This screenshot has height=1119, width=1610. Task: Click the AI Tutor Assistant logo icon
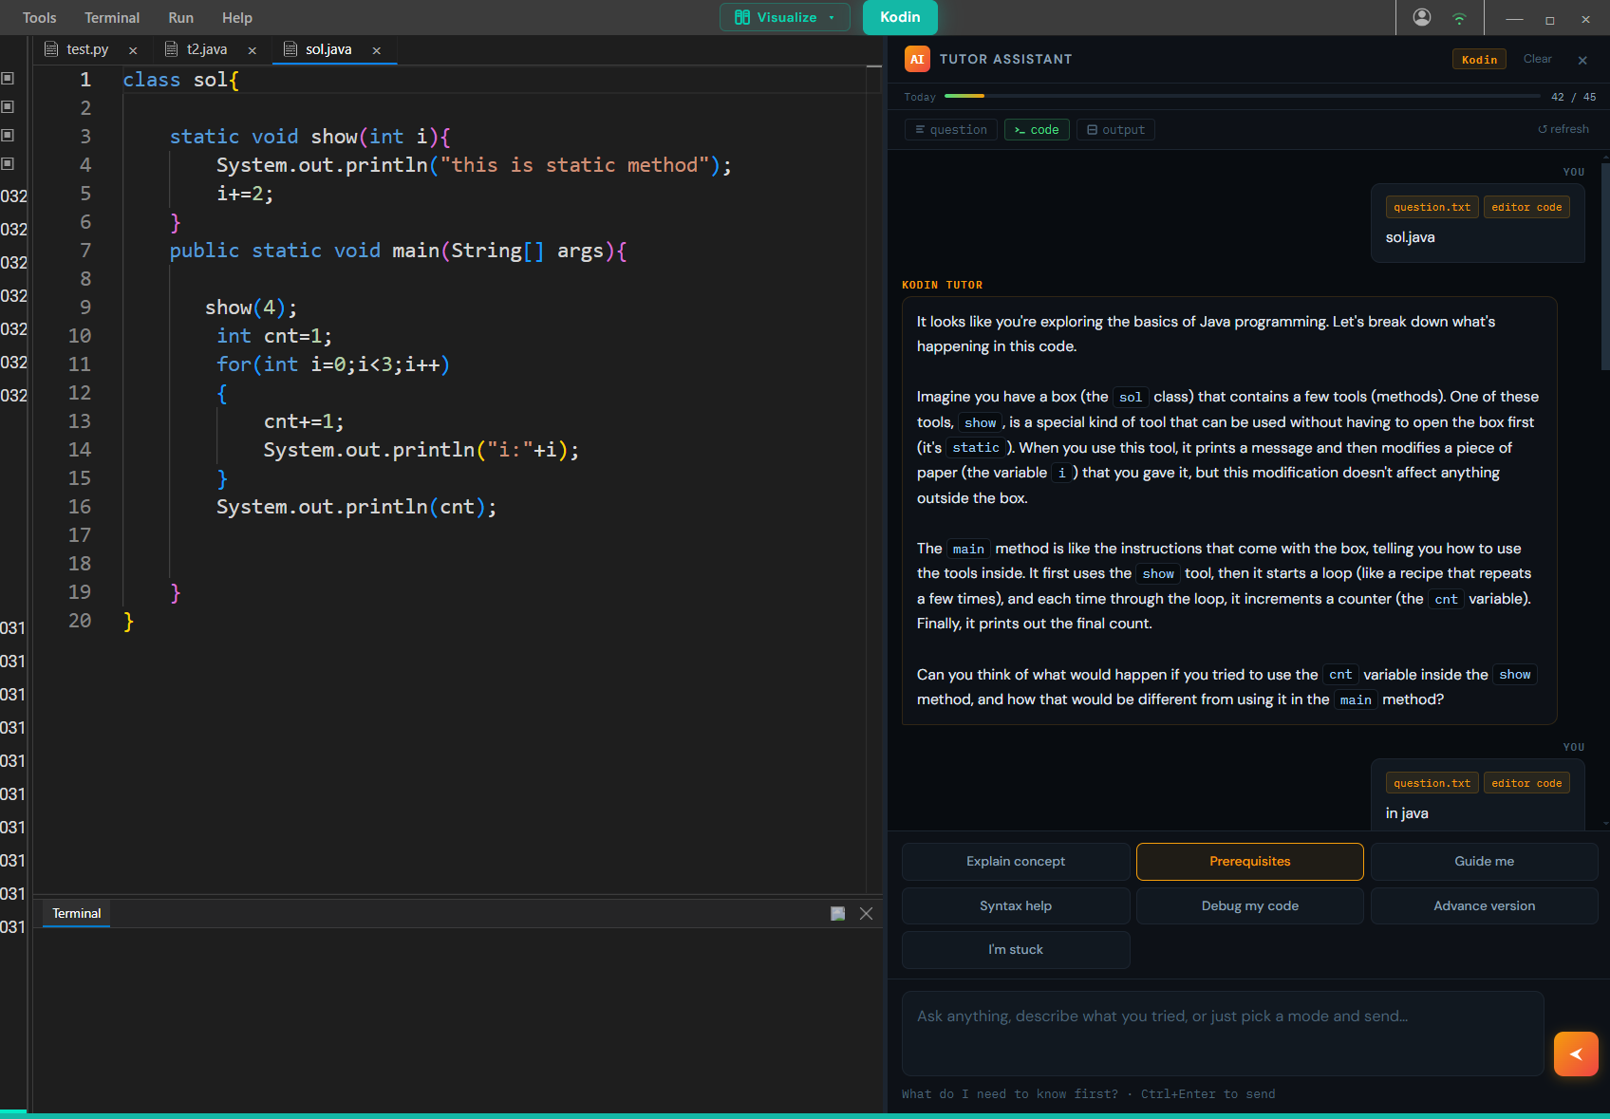[x=917, y=59]
